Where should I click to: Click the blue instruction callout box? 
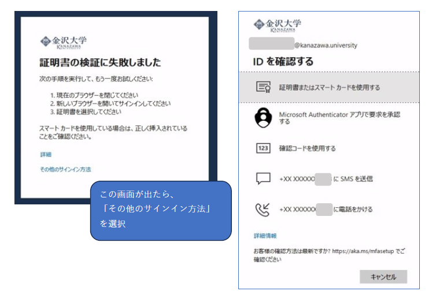point(160,211)
